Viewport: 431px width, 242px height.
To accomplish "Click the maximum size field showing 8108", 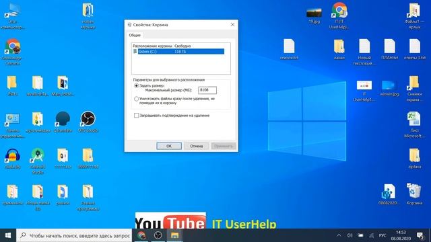I will coord(207,90).
